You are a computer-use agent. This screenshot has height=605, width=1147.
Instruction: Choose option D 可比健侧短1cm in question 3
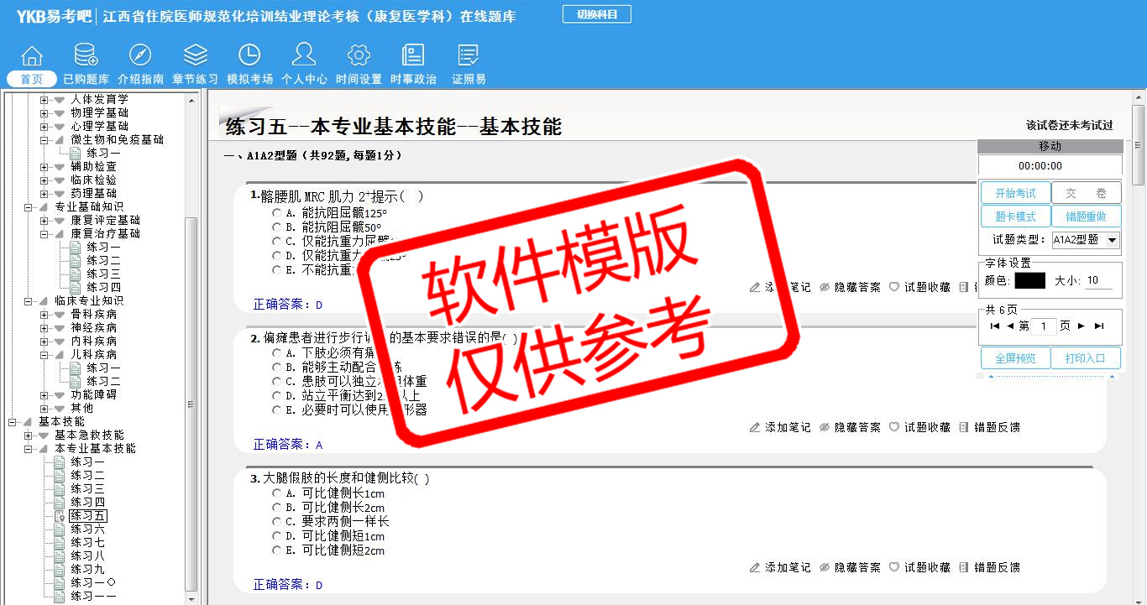coord(277,536)
